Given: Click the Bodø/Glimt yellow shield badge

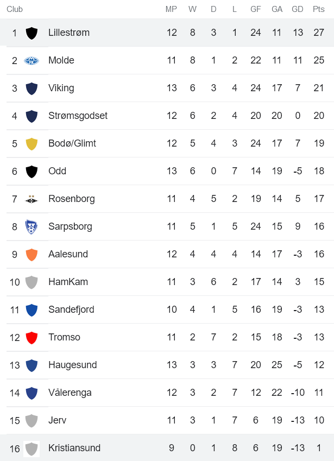Looking at the screenshot, I should tap(31, 143).
